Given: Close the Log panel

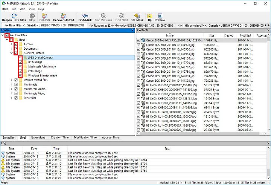Looking at the screenshot, I should pyautogui.click(x=268, y=143).
